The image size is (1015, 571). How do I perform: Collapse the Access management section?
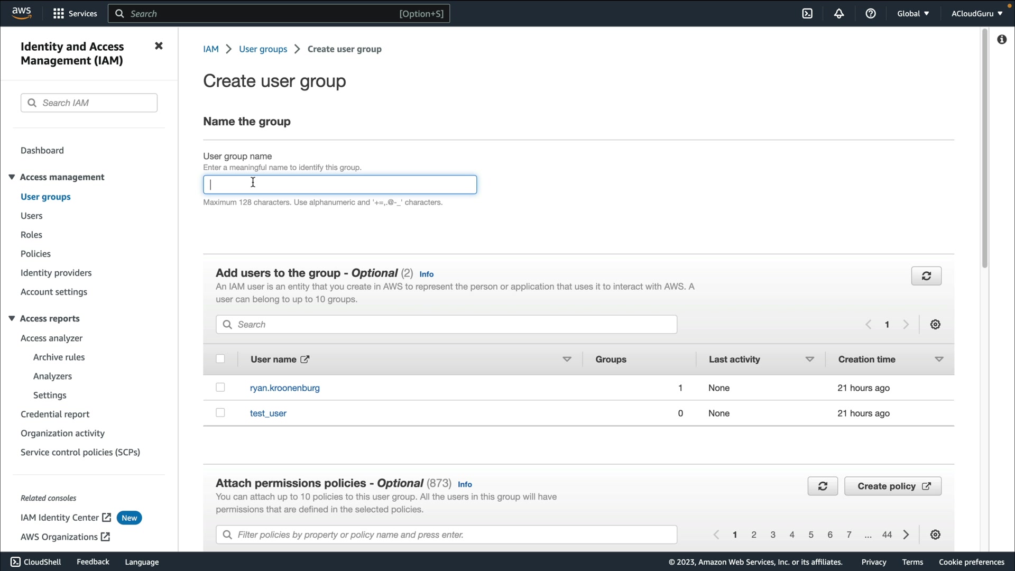pyautogui.click(x=12, y=177)
